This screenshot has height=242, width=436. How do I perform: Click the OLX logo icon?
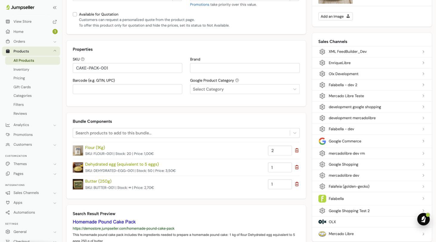[x=322, y=222]
